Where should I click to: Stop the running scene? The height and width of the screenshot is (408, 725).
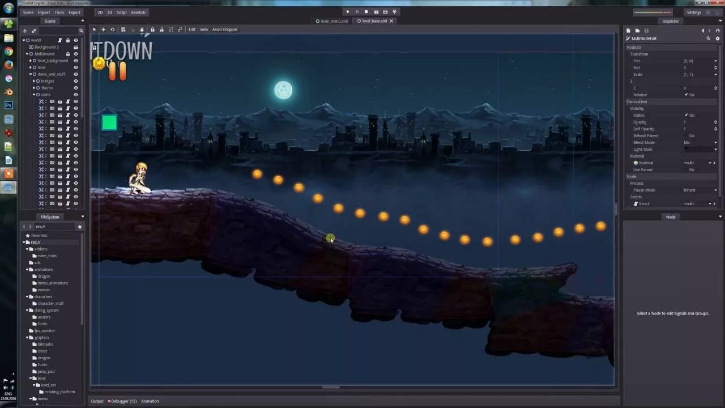coord(366,12)
